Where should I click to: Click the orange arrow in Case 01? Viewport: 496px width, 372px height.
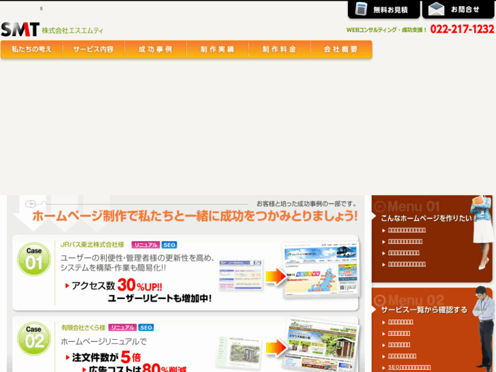pos(276,276)
